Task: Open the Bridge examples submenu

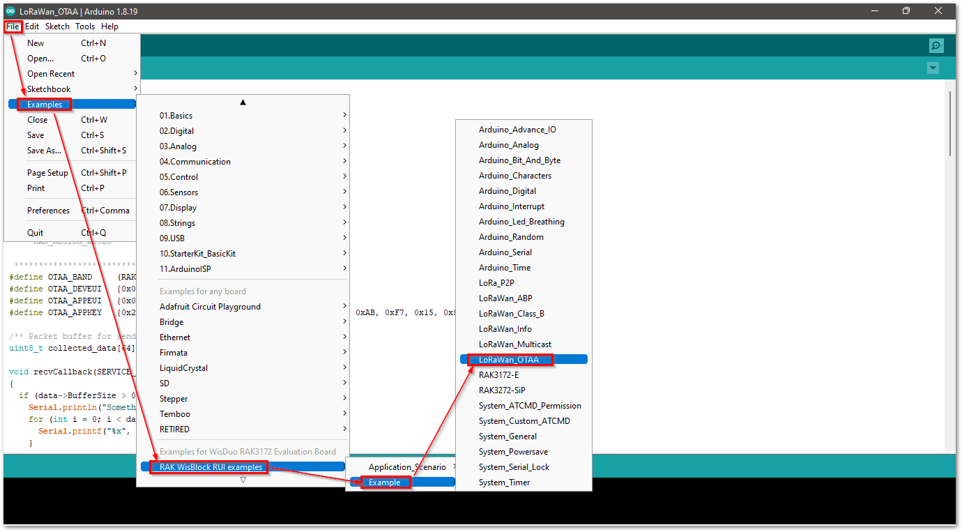Action: point(243,322)
